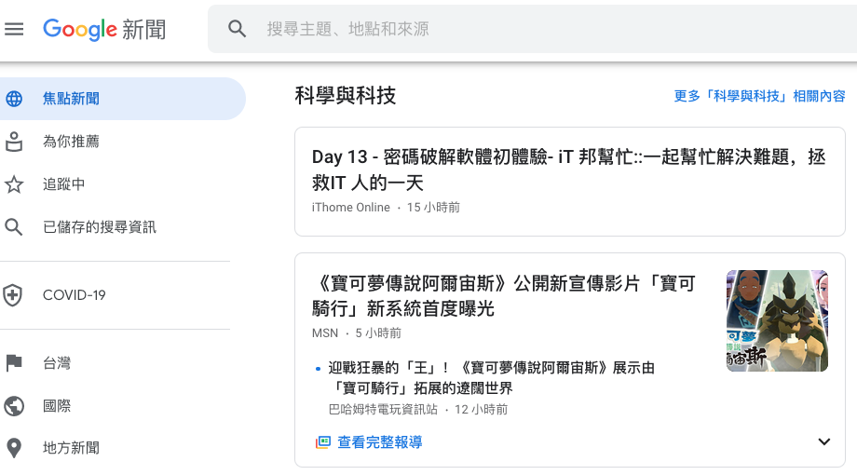Click the magnifier icon in search bar

point(237,29)
